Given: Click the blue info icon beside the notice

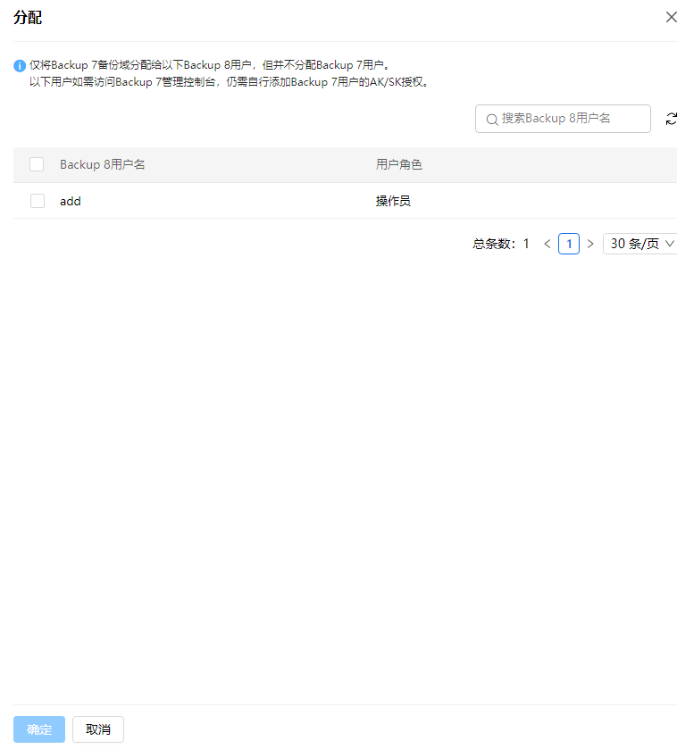Looking at the screenshot, I should [x=20, y=66].
